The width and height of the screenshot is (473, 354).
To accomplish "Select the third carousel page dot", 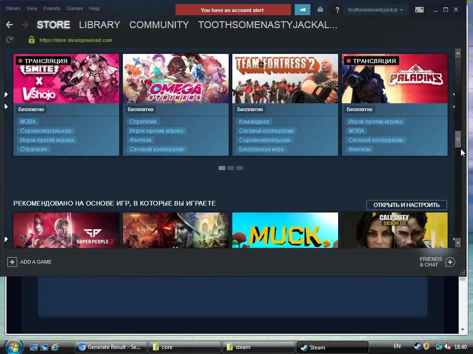I will pos(240,168).
